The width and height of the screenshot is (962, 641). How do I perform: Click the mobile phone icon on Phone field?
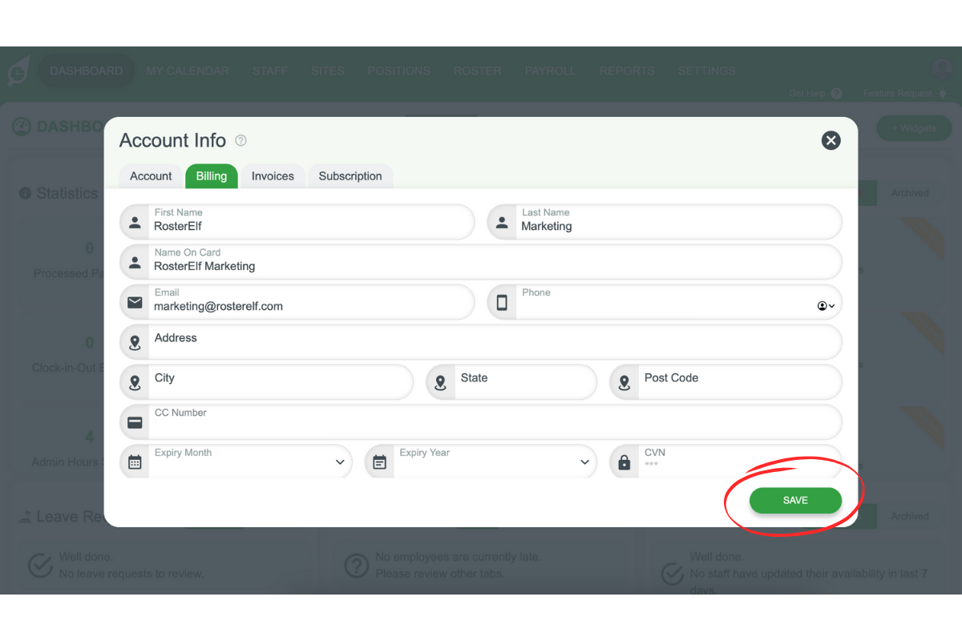pyautogui.click(x=502, y=302)
